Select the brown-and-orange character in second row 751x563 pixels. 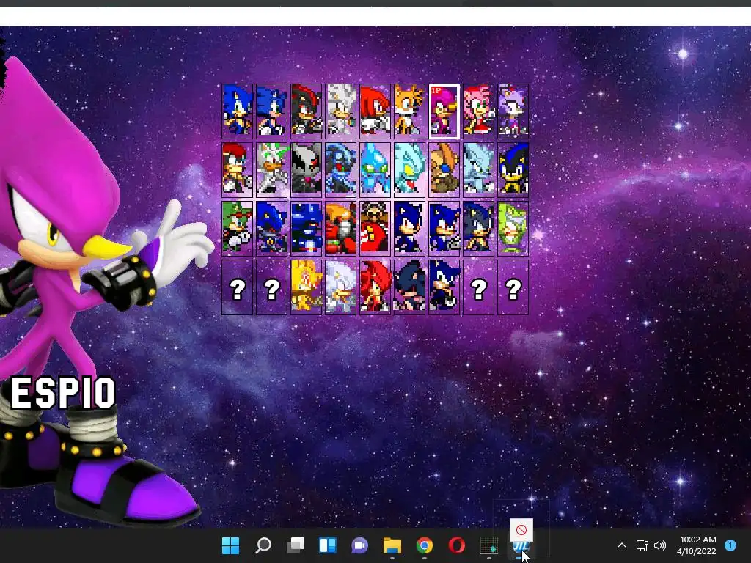pyautogui.click(x=444, y=169)
